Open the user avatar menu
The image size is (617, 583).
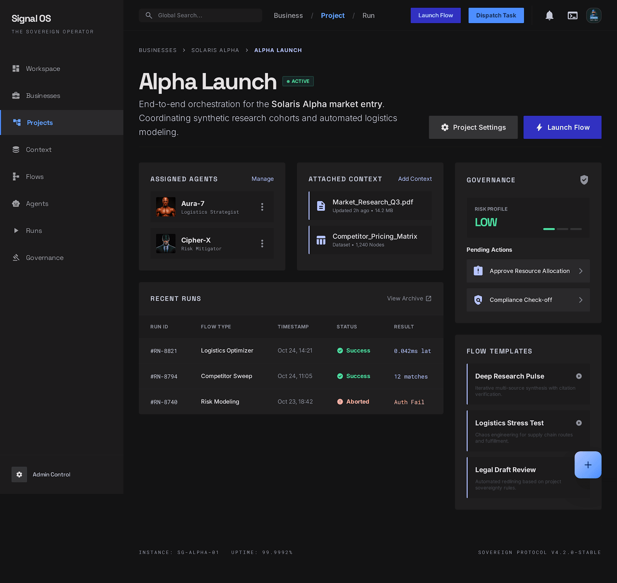pyautogui.click(x=594, y=15)
